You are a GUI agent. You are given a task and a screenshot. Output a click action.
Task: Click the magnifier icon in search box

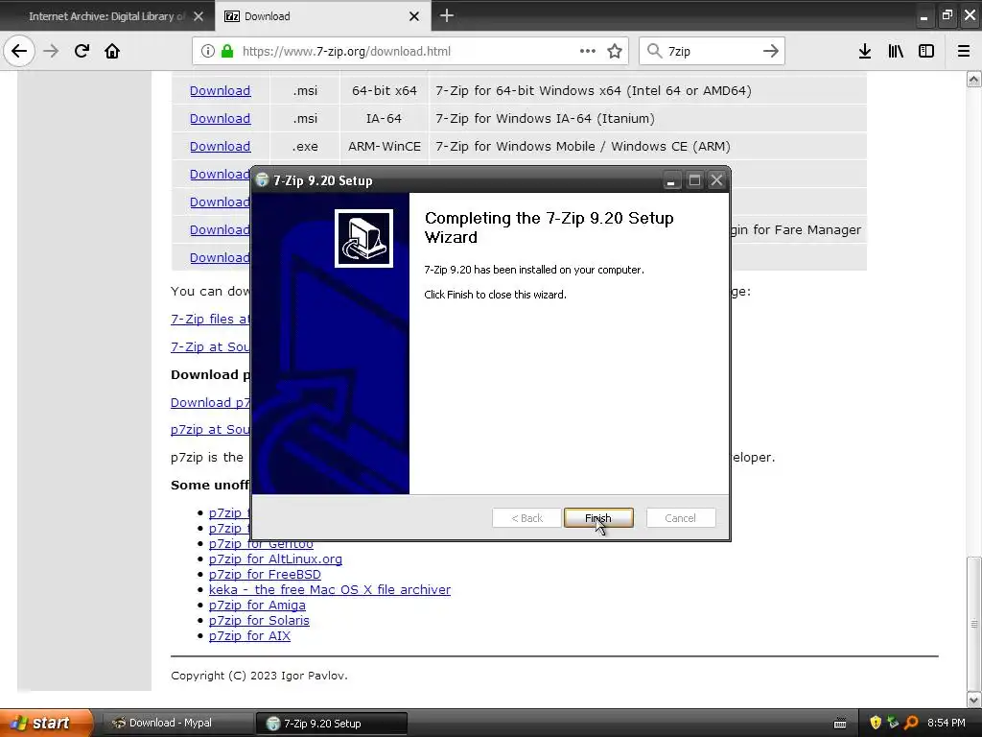pyautogui.click(x=654, y=51)
